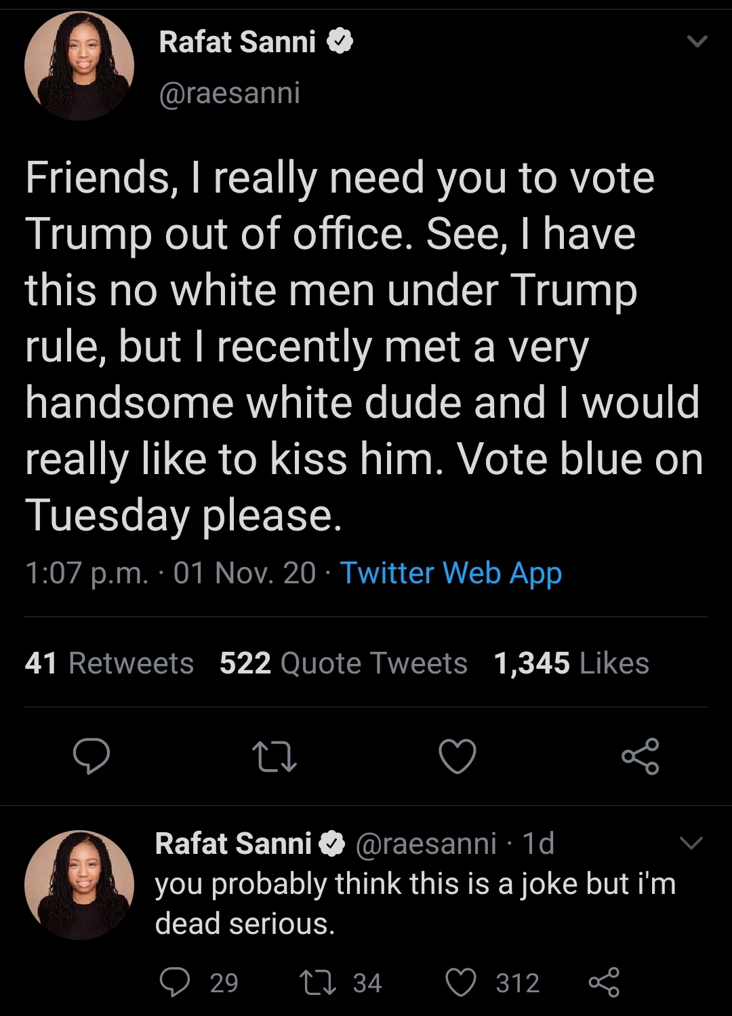Viewport: 732px width, 1016px height.
Task: Open the 522 Quote Tweets list
Action: point(343,663)
